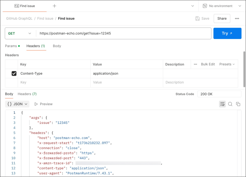Open Bulk Edit for headers

208,64
